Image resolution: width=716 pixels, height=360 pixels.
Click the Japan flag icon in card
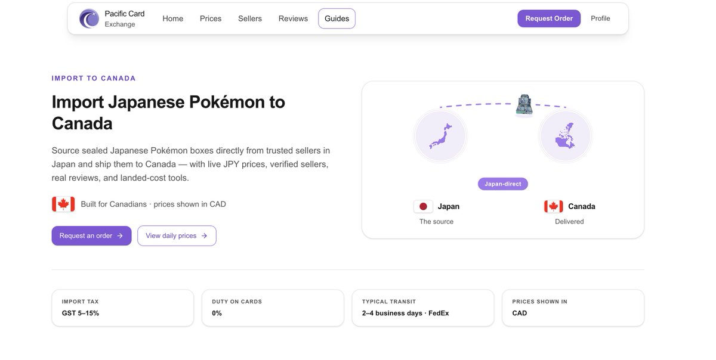(423, 206)
